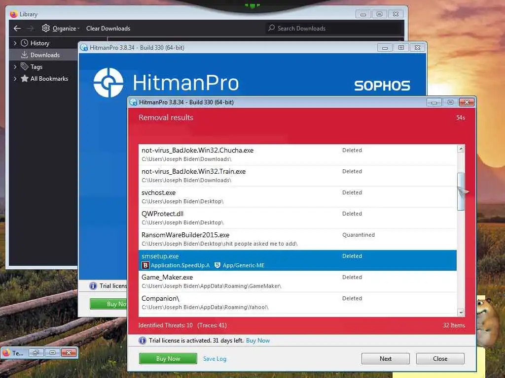Click the 32 Items count text
The image size is (505, 378).
point(454,325)
